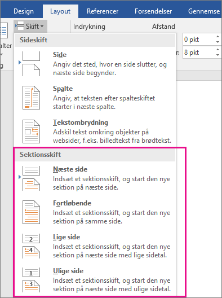Decrease the 0 pkt spacing value

[x=217, y=42]
